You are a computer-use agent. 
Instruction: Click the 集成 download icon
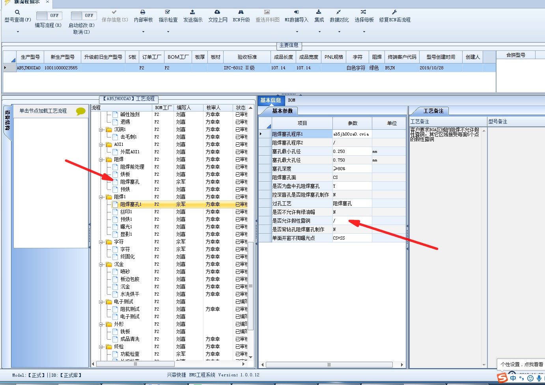[319, 12]
